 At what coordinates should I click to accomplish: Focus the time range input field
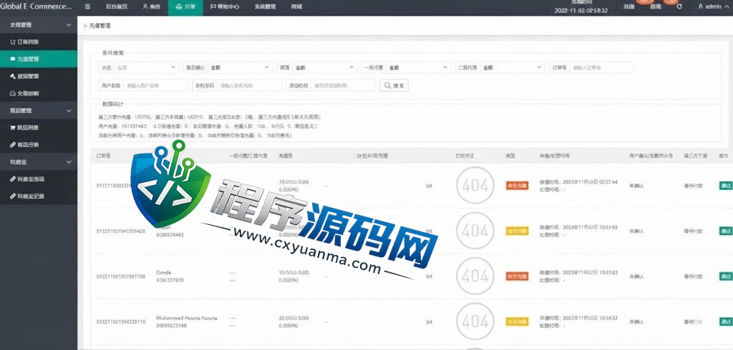pos(343,86)
